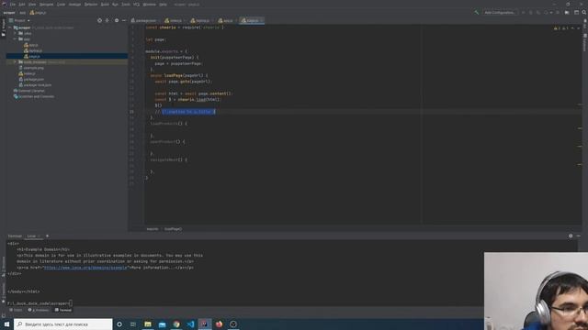The height and width of the screenshot is (330, 588).
Task: Open the Edit menu
Action: (22, 5)
